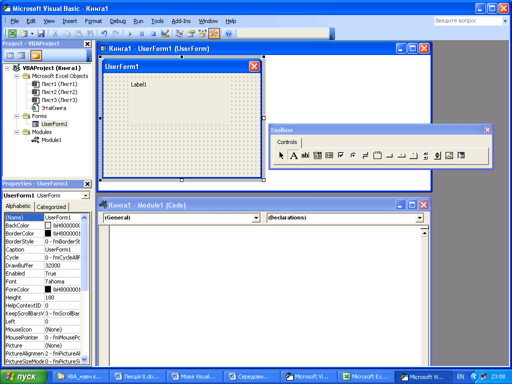Select the RefEdit tool in Toolbox
This screenshot has width=512, height=384.
(461, 155)
